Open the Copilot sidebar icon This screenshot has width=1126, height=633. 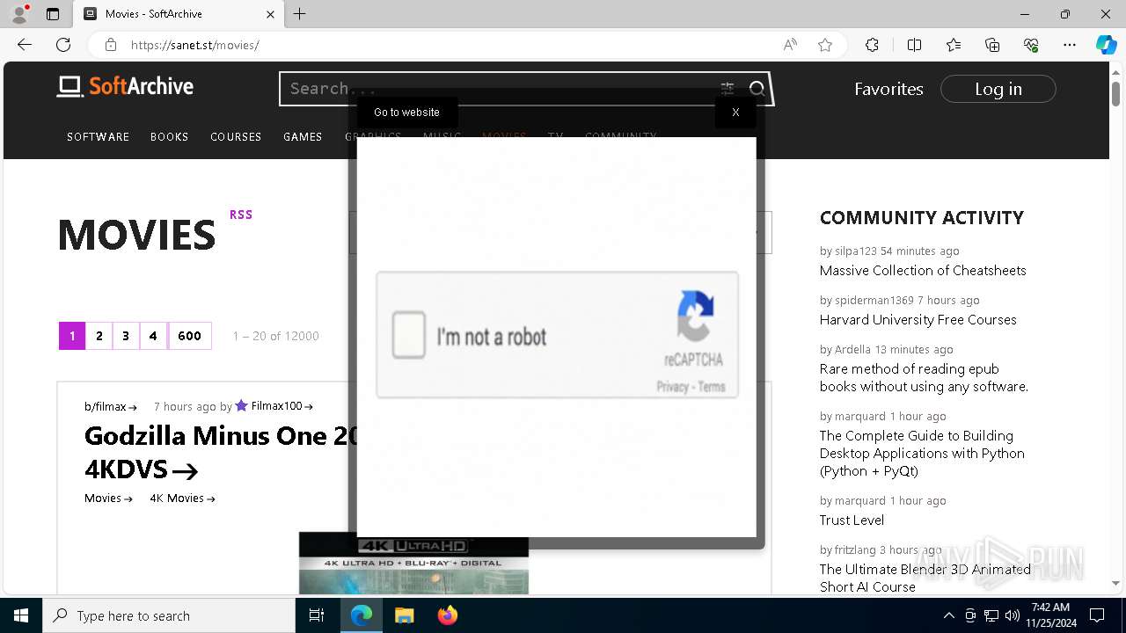click(x=1106, y=45)
